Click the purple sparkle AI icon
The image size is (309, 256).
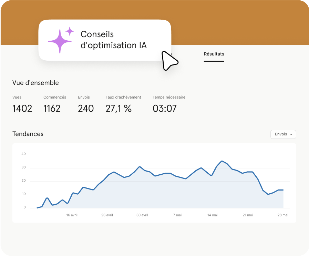(61, 40)
